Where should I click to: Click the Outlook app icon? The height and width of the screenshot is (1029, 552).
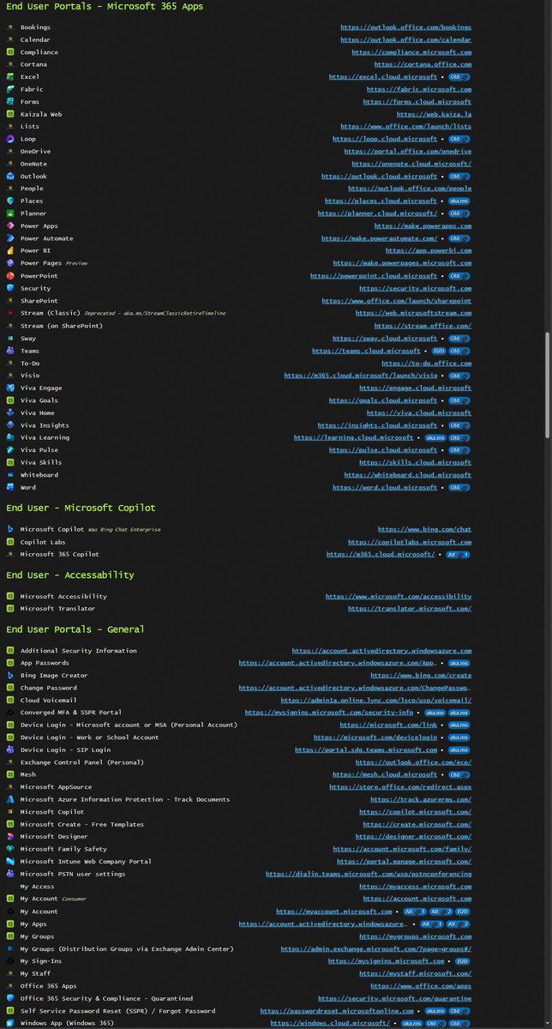click(10, 177)
